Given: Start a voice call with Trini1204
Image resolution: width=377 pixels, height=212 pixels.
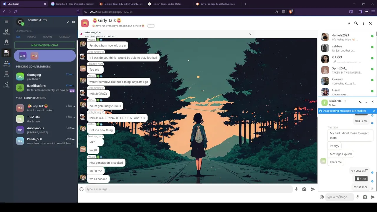Looking at the screenshot, I should (x=360, y=102).
